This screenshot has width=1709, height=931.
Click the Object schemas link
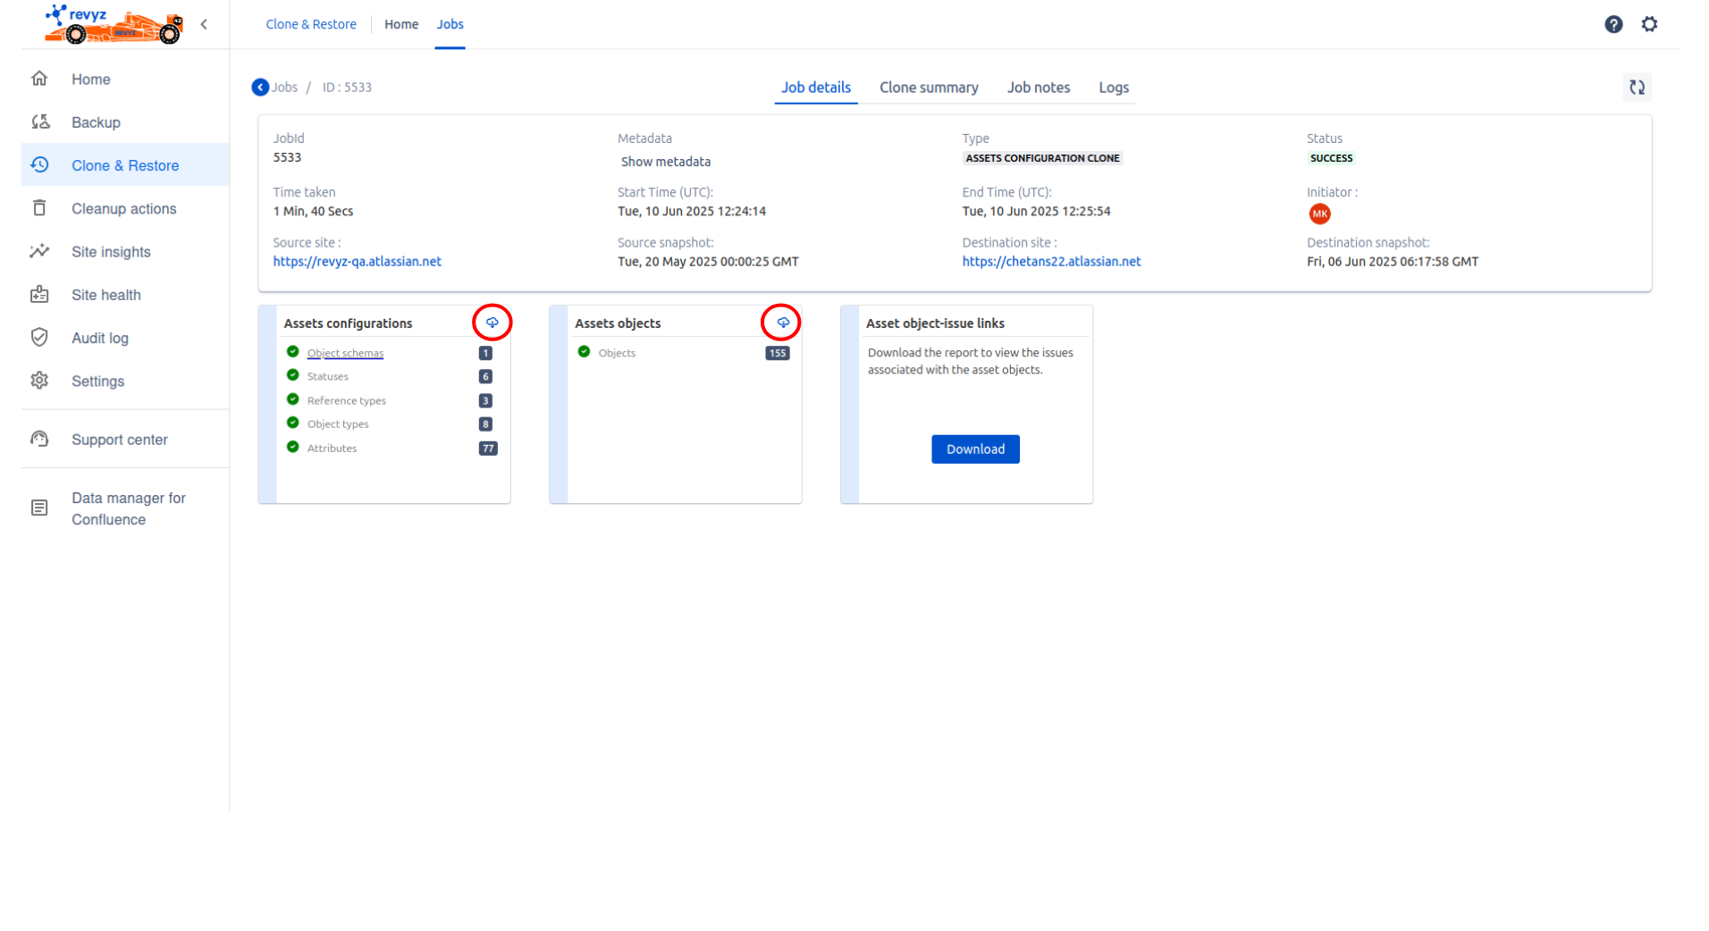click(x=345, y=353)
